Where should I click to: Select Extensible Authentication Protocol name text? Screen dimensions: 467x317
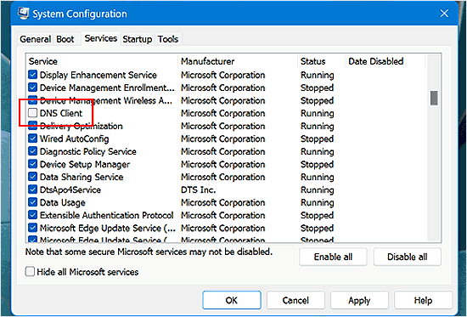click(107, 215)
